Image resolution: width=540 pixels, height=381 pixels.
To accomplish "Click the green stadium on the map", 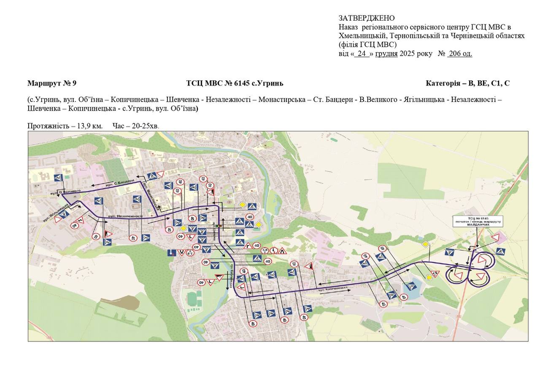I will coord(192,298).
